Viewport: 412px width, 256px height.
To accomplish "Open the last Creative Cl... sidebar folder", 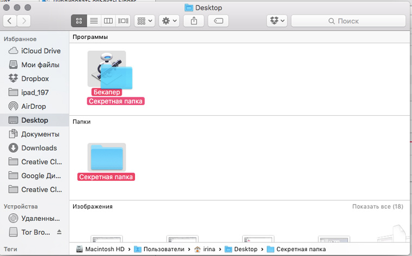I will coord(35,189).
